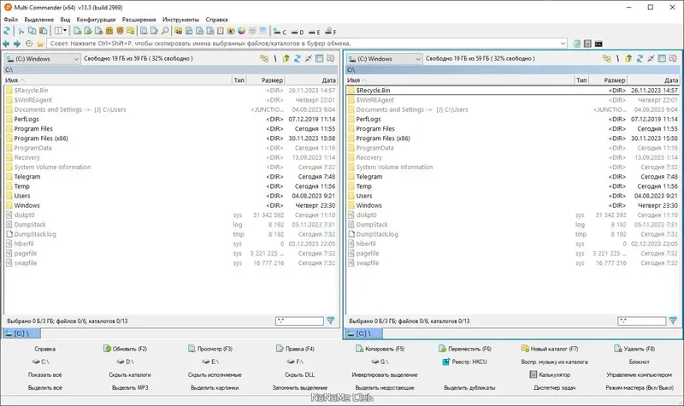Viewport: 684px width, 406px height.
Task: Open the Инструменты menu
Action: click(x=180, y=20)
